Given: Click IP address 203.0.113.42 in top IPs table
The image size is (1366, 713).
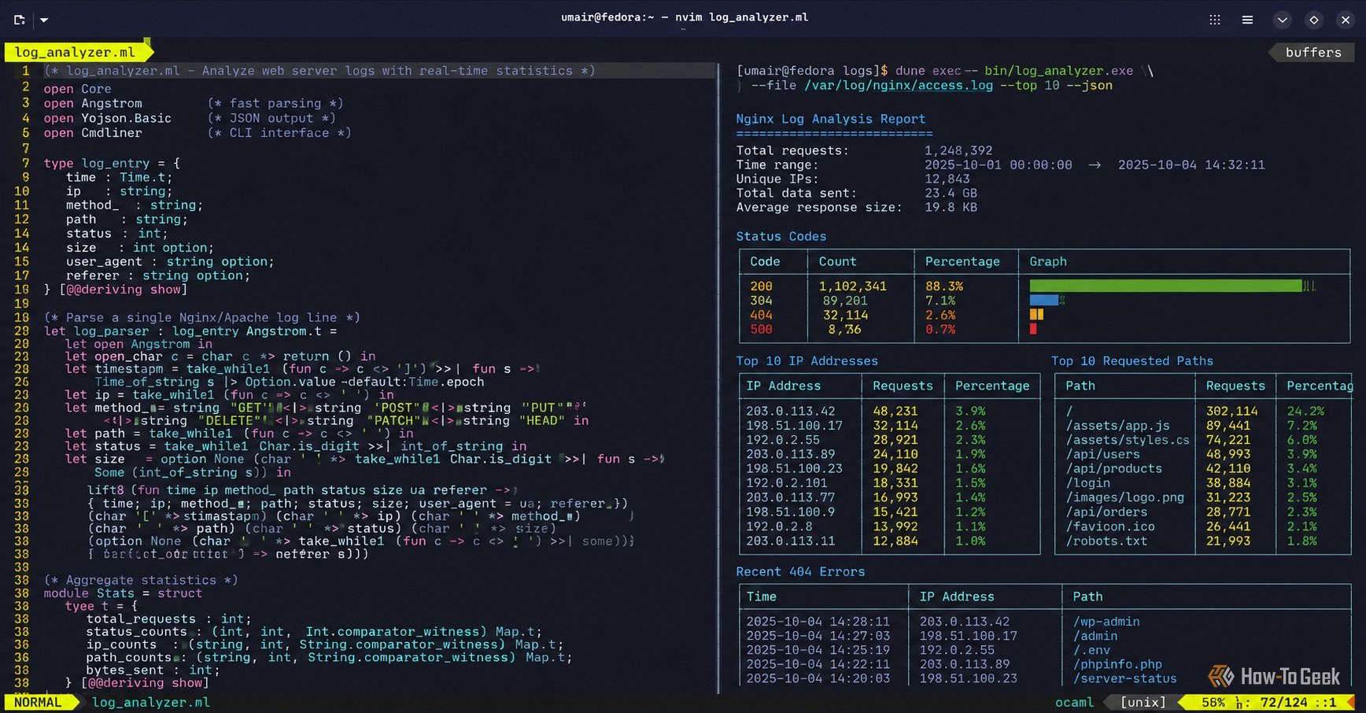Looking at the screenshot, I should pyautogui.click(x=790, y=411).
